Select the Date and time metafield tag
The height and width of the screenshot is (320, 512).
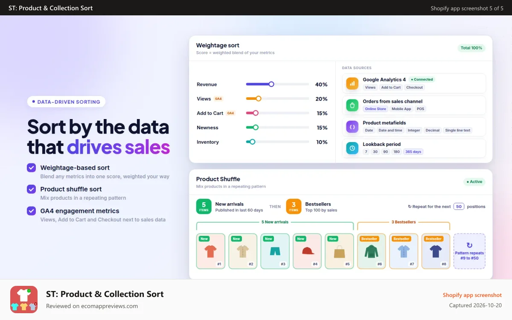(390, 130)
